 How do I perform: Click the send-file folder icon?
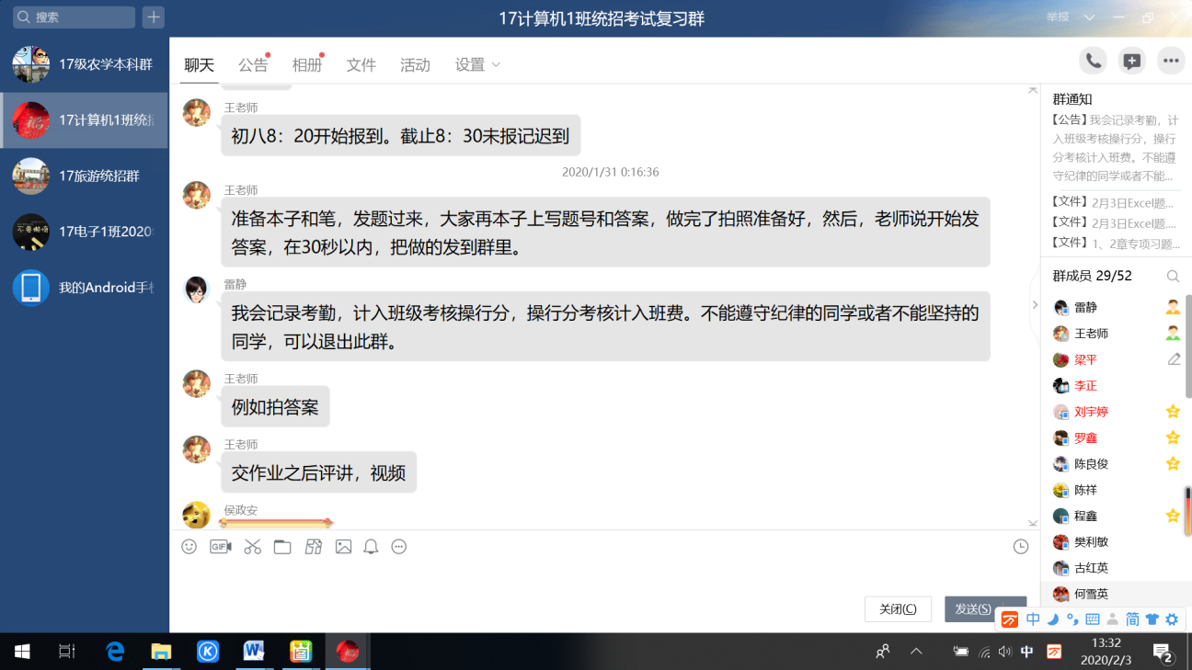pyautogui.click(x=282, y=547)
